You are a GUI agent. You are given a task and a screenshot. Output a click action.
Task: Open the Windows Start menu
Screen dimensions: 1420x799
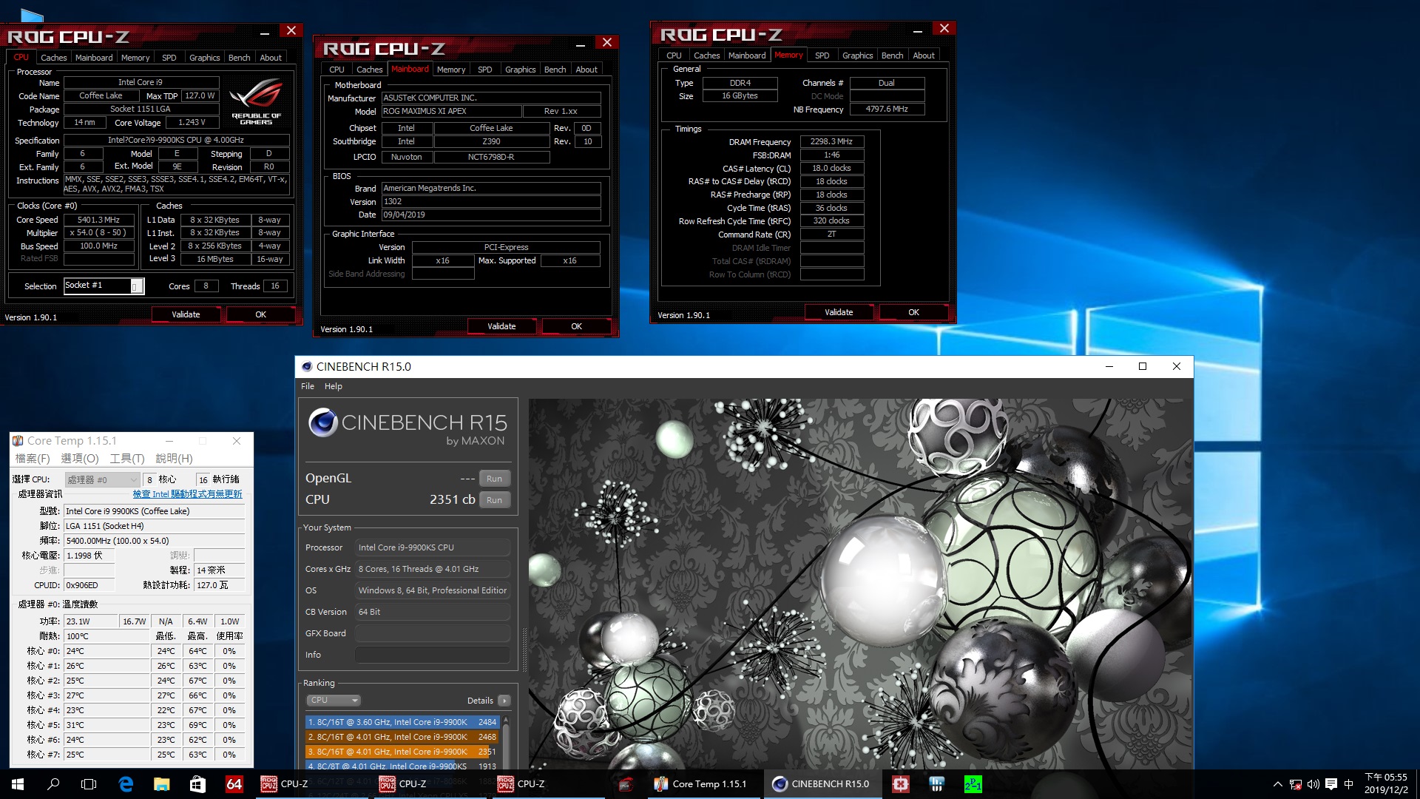(18, 784)
